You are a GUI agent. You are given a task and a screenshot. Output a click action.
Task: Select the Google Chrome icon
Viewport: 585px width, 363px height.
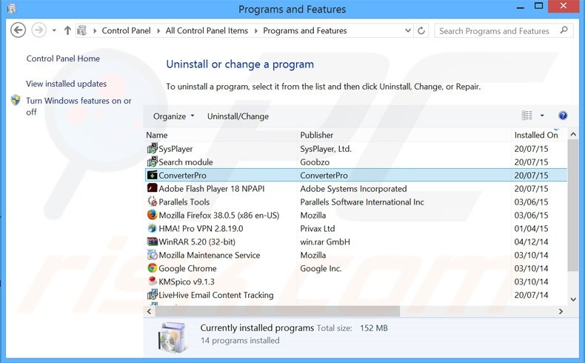click(153, 268)
